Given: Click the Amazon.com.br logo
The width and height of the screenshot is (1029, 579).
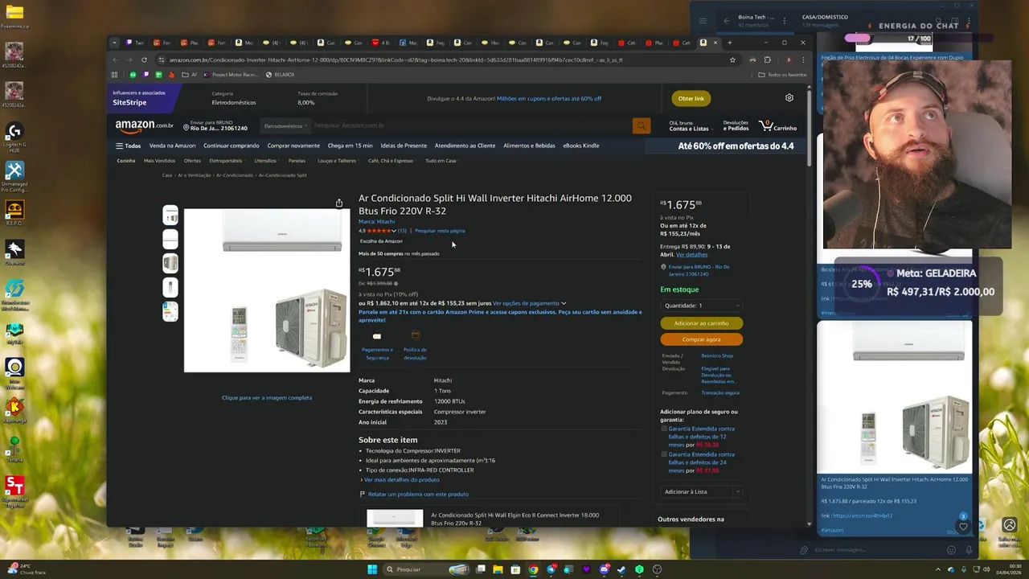Looking at the screenshot, I should tap(144, 125).
